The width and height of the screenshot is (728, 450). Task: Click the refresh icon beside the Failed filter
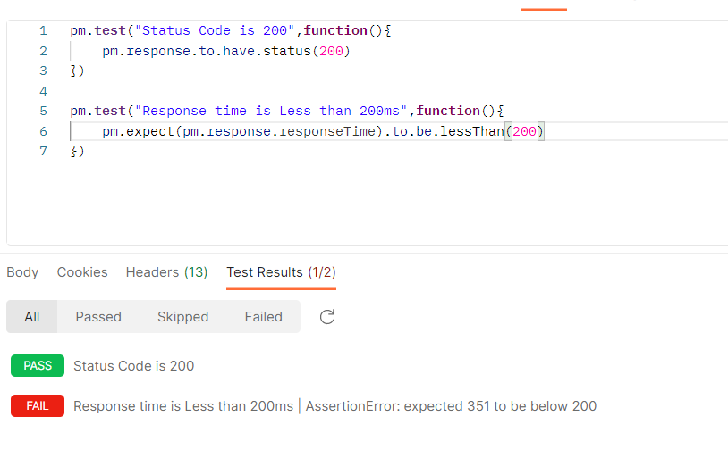pyautogui.click(x=327, y=317)
